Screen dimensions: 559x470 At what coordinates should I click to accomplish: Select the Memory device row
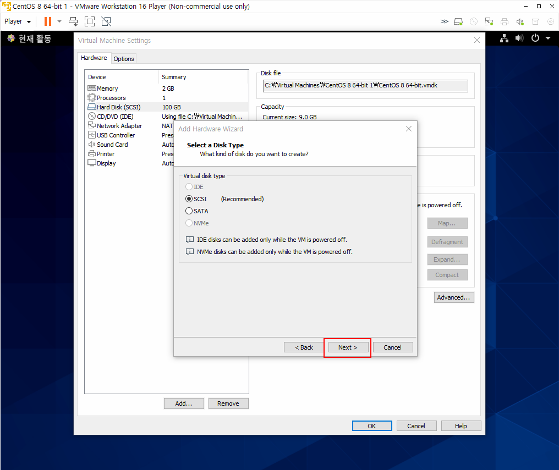pos(167,89)
